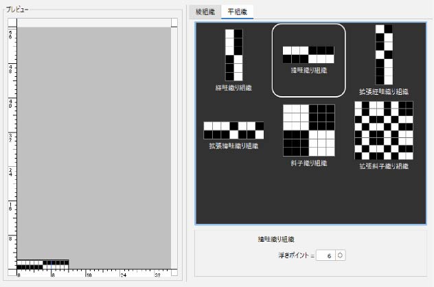The width and height of the screenshot is (434, 287).
Task: Click the weave pattern in preview grid
Action: [43, 264]
